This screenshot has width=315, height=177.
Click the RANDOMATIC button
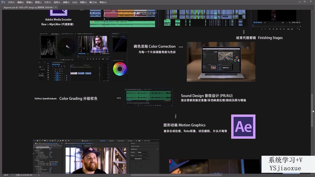tap(138, 159)
